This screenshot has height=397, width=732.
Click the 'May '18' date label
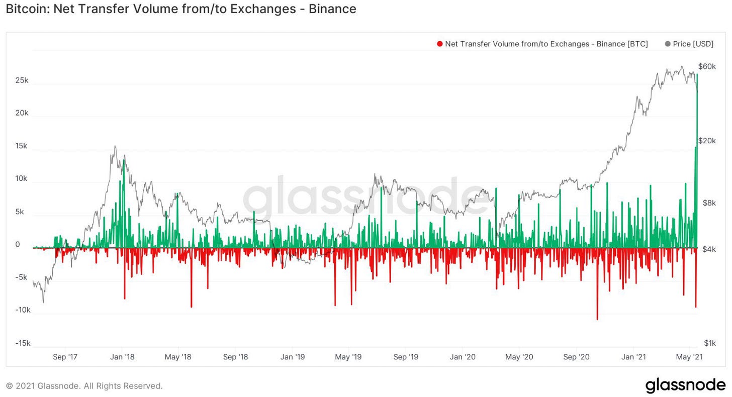pyautogui.click(x=178, y=357)
